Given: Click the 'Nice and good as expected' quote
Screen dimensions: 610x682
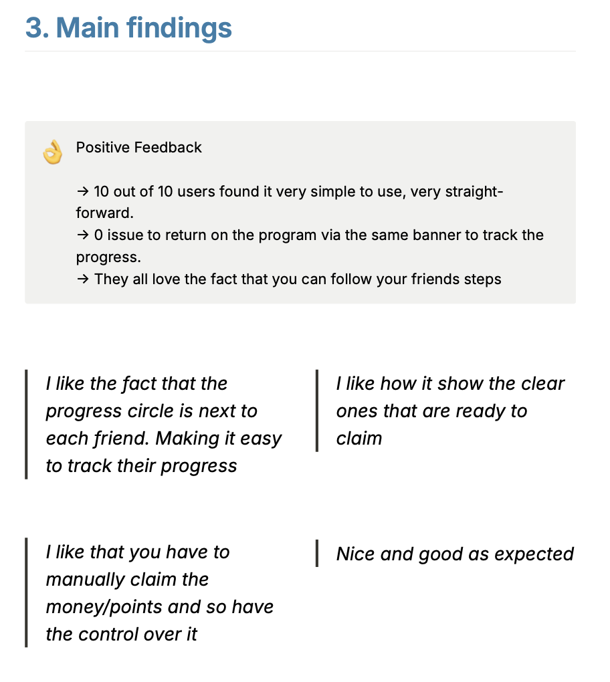Looking at the screenshot, I should (455, 554).
